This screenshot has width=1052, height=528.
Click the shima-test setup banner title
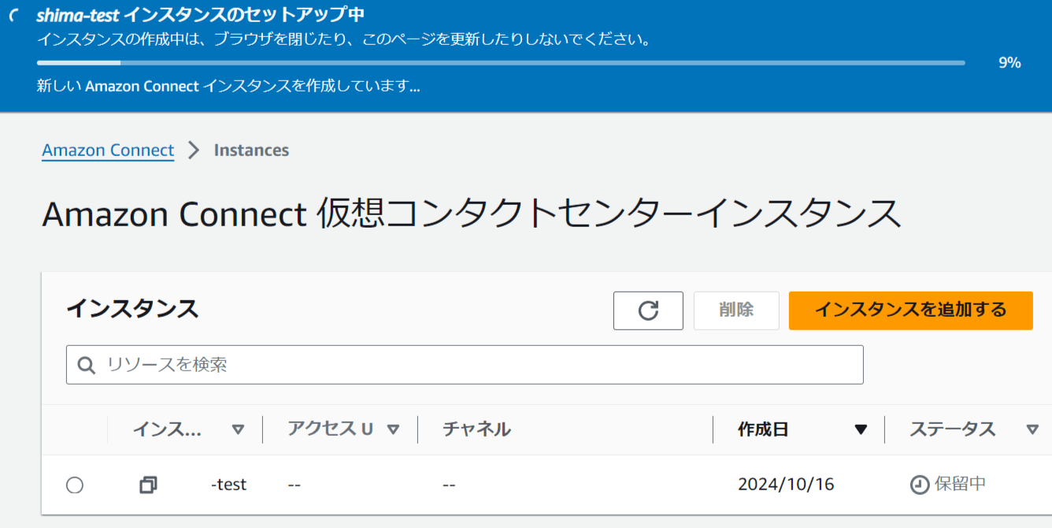point(200,15)
